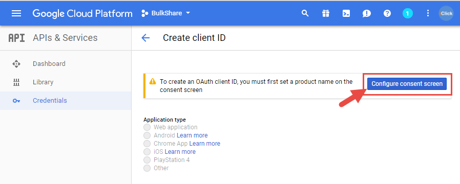The width and height of the screenshot is (460, 184).
Task: Open Learn more link for Android
Action: click(192, 135)
